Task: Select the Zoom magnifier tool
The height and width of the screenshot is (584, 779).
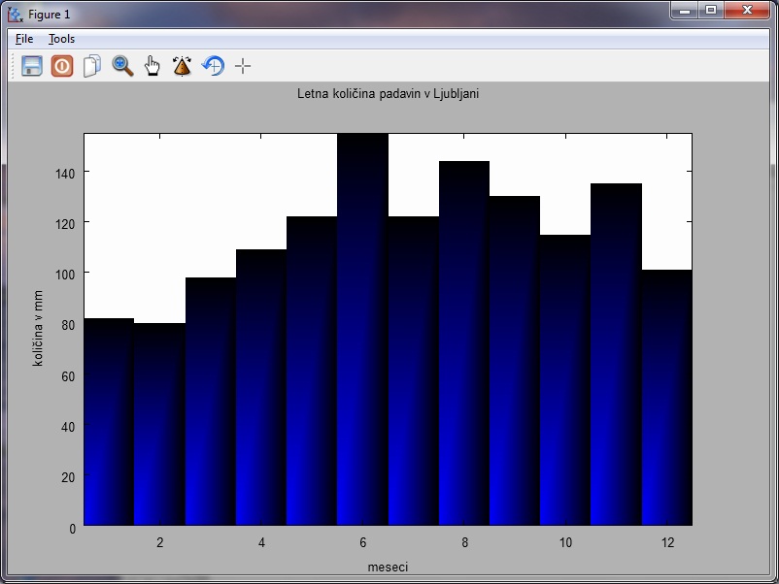Action: pyautogui.click(x=122, y=66)
